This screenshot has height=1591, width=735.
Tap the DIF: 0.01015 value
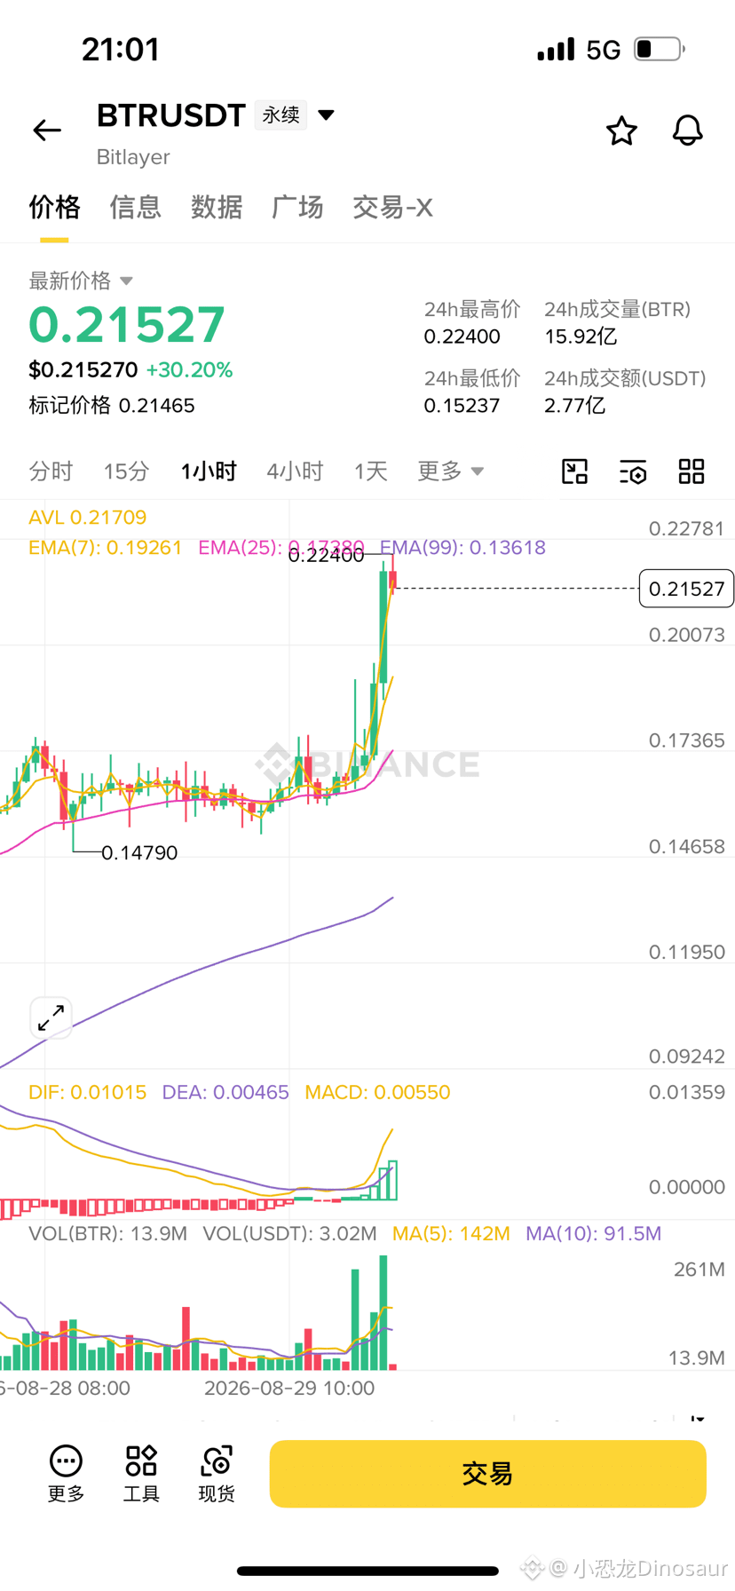coord(88,1092)
